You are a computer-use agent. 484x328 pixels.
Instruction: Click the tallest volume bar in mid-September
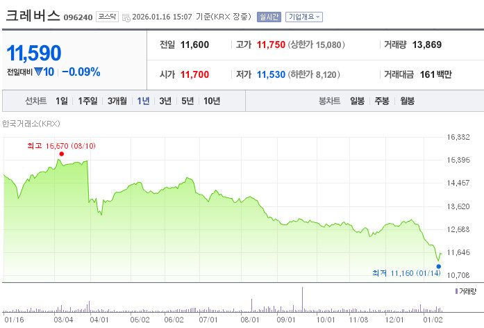point(302,300)
